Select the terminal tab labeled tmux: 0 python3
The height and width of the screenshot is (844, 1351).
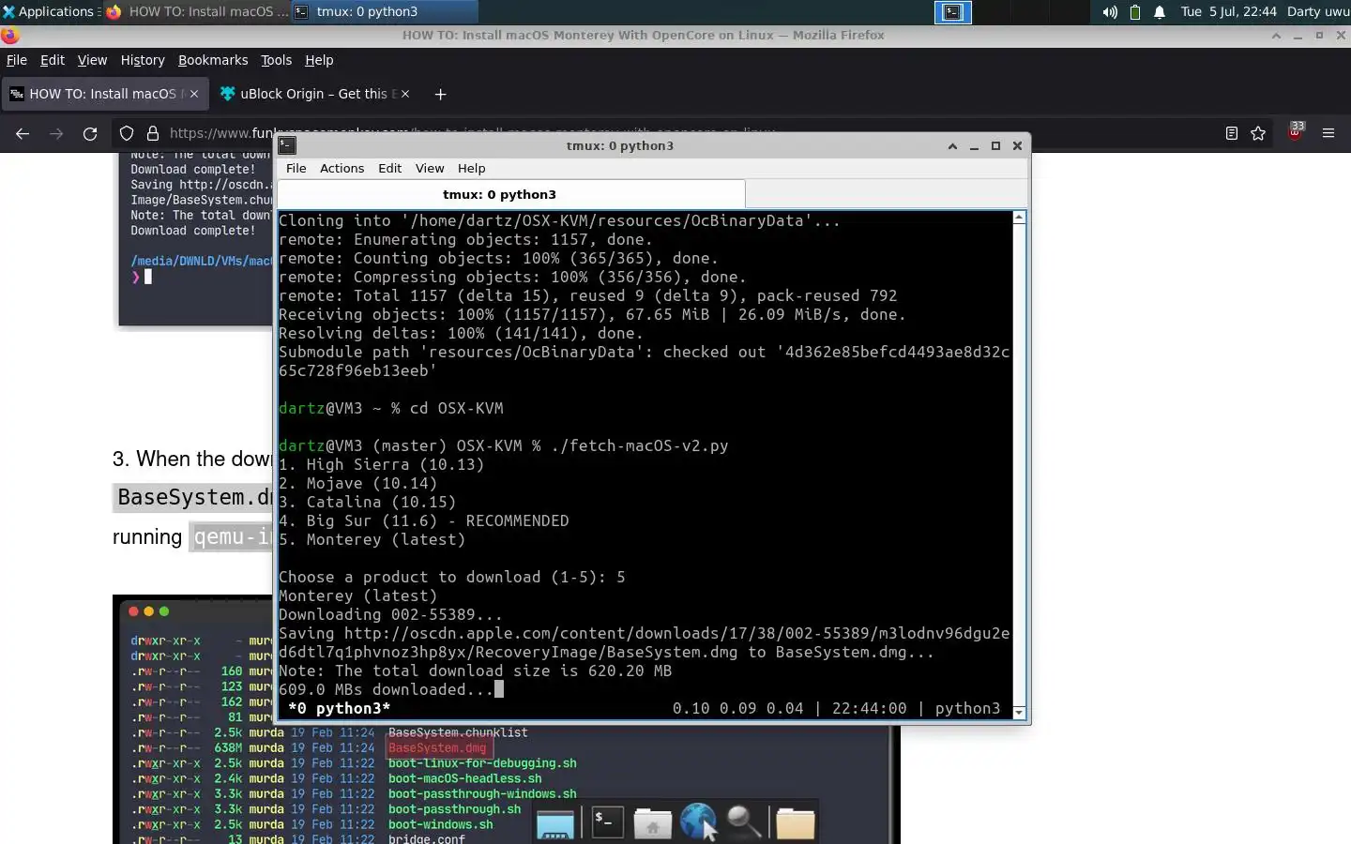pyautogui.click(x=511, y=194)
